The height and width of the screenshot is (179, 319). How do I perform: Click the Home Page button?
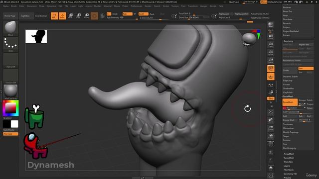coord(10,16)
